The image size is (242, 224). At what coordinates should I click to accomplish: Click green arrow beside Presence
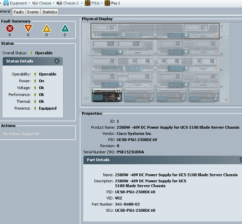point(35,108)
